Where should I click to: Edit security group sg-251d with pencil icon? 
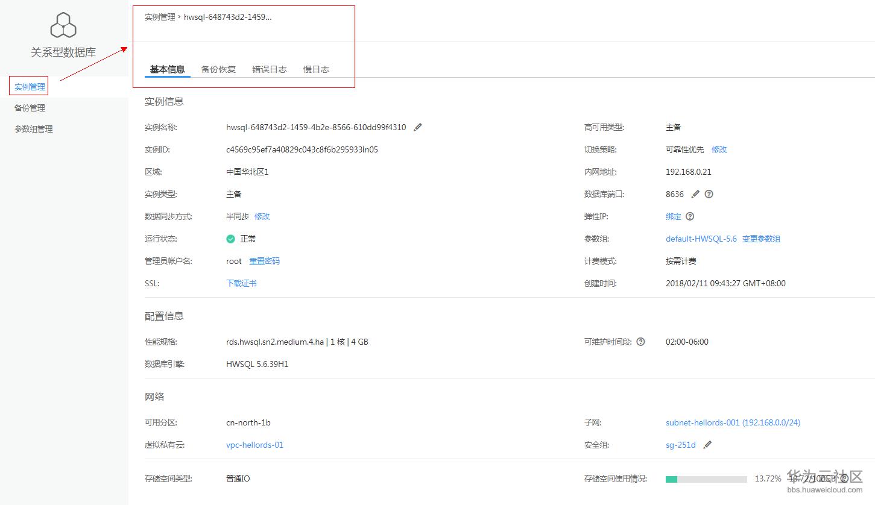click(707, 445)
